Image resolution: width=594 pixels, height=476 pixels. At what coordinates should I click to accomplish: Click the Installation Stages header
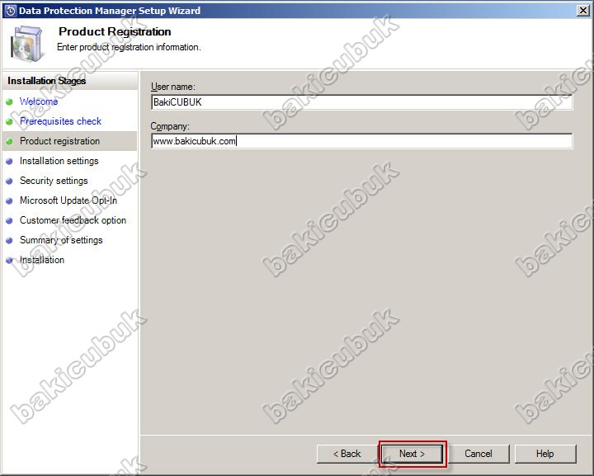[46, 81]
